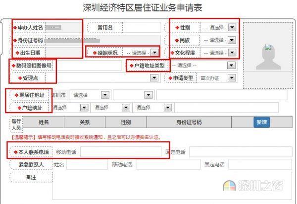
Task: Focus the 数码照相图像号 input field
Action: pyautogui.click(x=87, y=66)
